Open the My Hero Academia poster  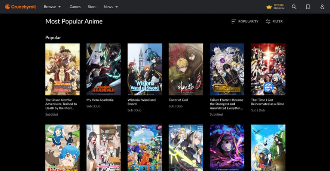click(104, 69)
